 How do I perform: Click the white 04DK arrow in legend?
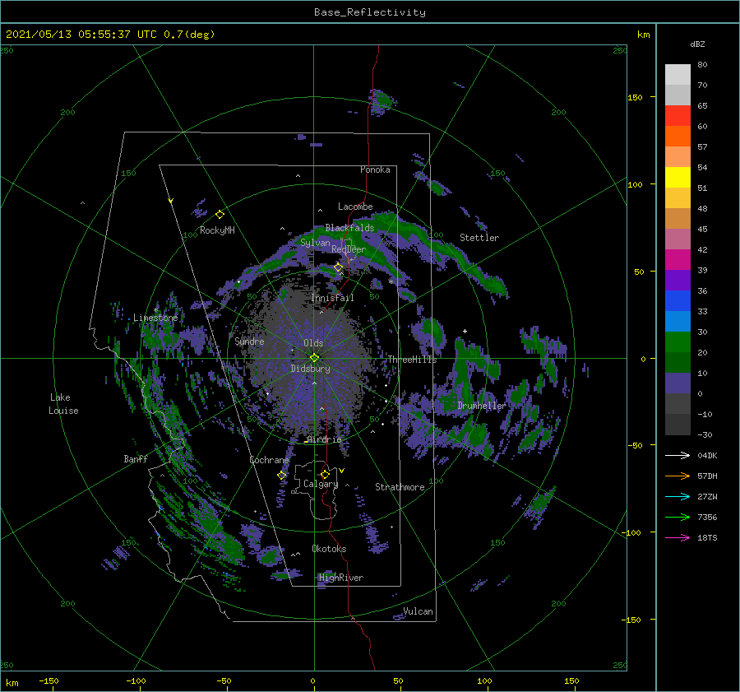point(678,455)
